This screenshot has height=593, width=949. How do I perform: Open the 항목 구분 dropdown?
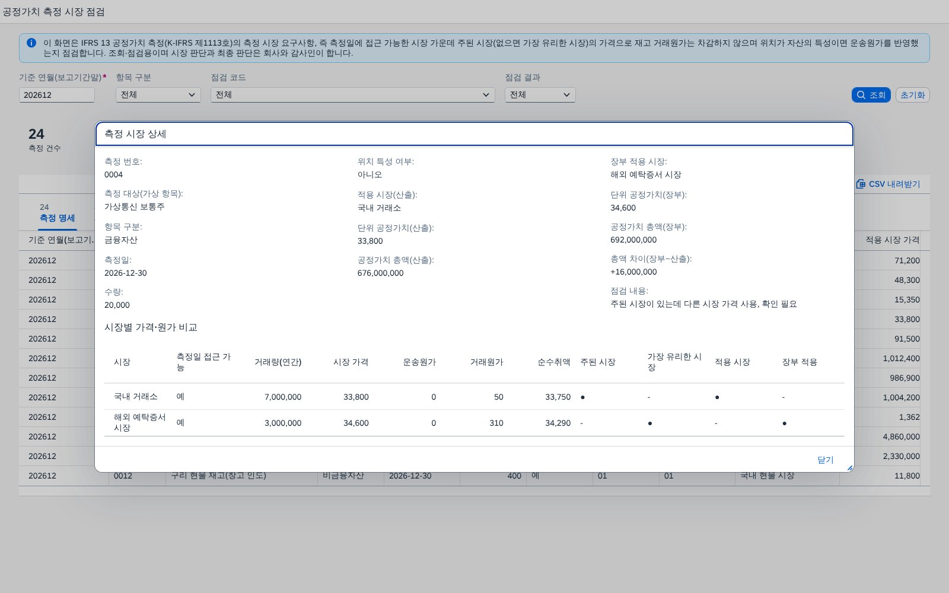tap(158, 95)
